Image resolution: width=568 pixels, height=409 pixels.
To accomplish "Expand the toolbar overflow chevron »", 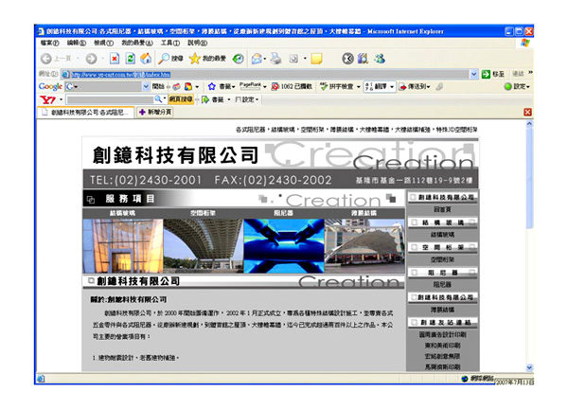I will (530, 73).
